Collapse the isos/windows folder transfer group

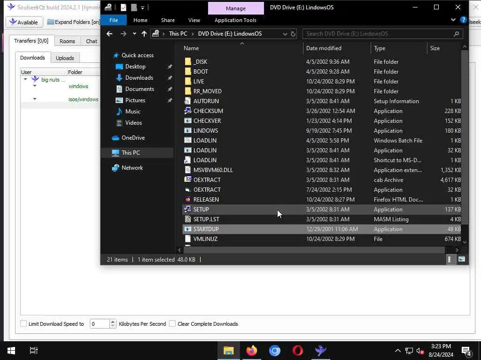[35, 99]
